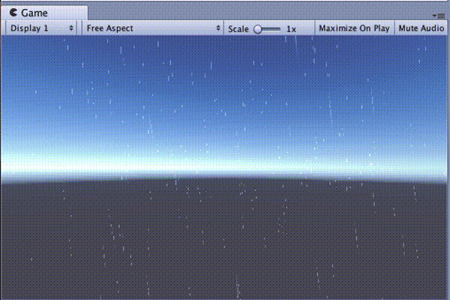Click the Scale slider round handle
450x300 pixels.
[x=257, y=28]
